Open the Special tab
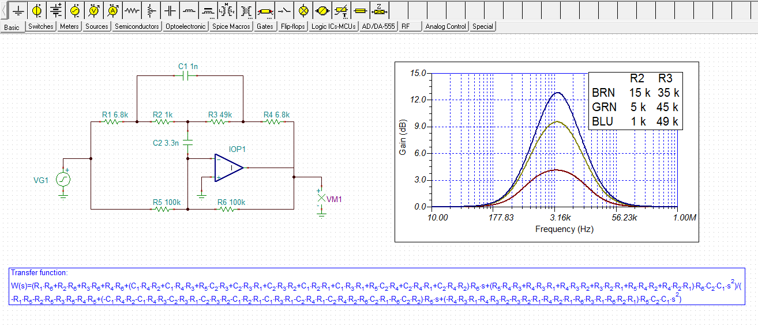 [x=483, y=26]
